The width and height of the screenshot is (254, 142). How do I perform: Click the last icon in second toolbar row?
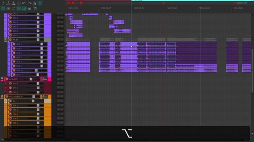35,8
